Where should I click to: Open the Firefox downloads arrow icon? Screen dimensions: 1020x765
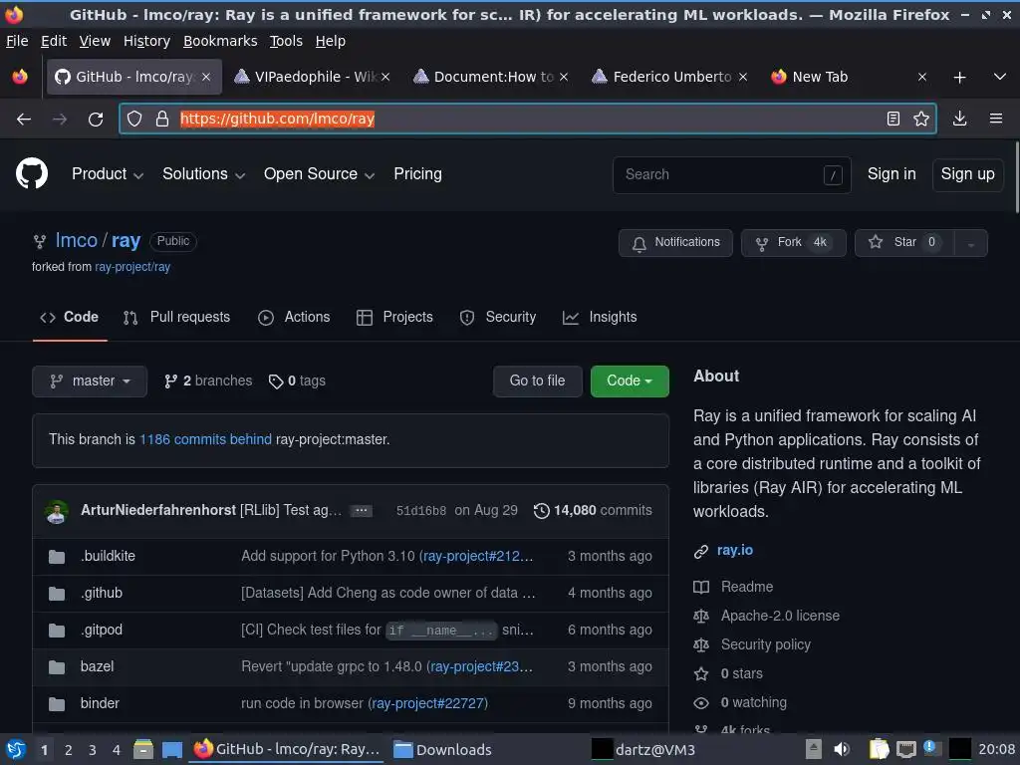[959, 119]
